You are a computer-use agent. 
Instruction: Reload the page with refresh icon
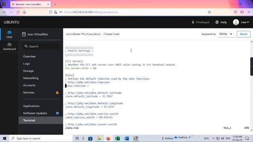pos(18,12)
